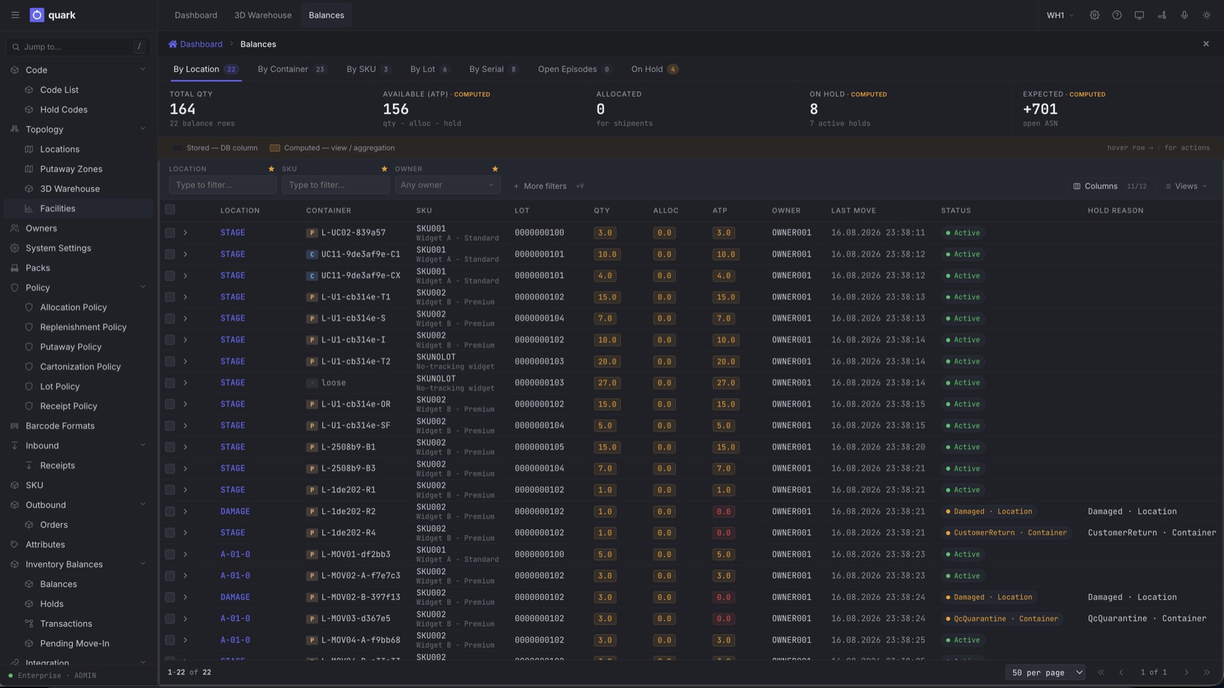
Task: Switch to the By Lot tab
Action: coord(430,69)
